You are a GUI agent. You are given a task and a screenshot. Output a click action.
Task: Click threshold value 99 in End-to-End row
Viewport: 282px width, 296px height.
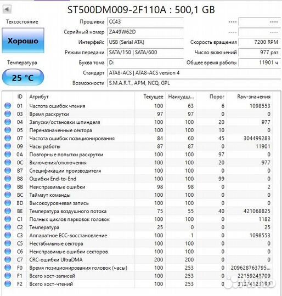[221, 179]
